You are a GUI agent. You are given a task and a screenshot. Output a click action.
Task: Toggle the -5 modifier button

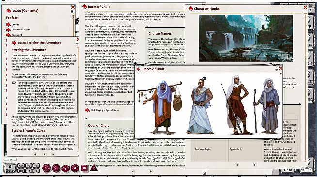click(36, 171)
